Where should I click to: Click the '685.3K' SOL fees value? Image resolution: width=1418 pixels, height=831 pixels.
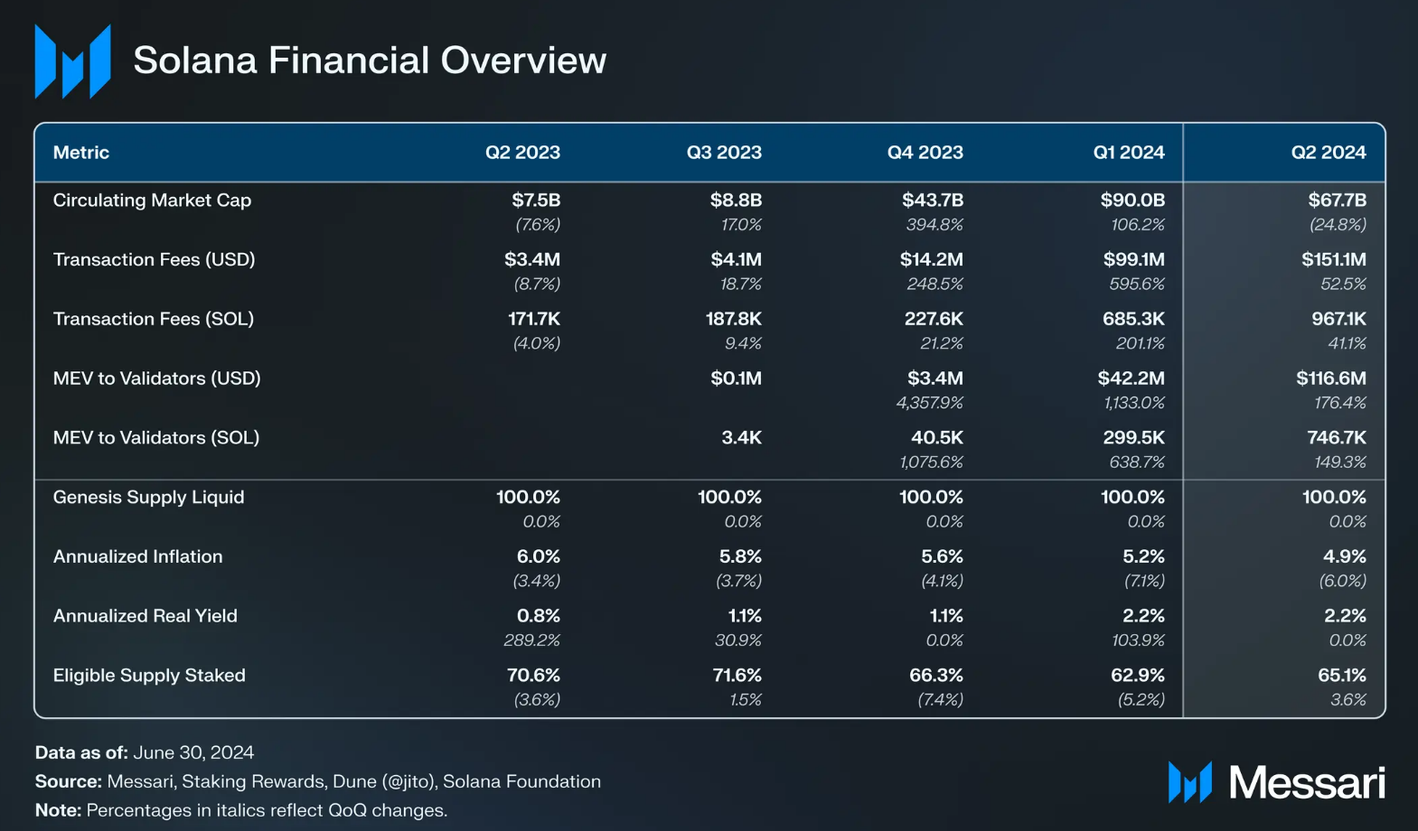[1133, 320]
